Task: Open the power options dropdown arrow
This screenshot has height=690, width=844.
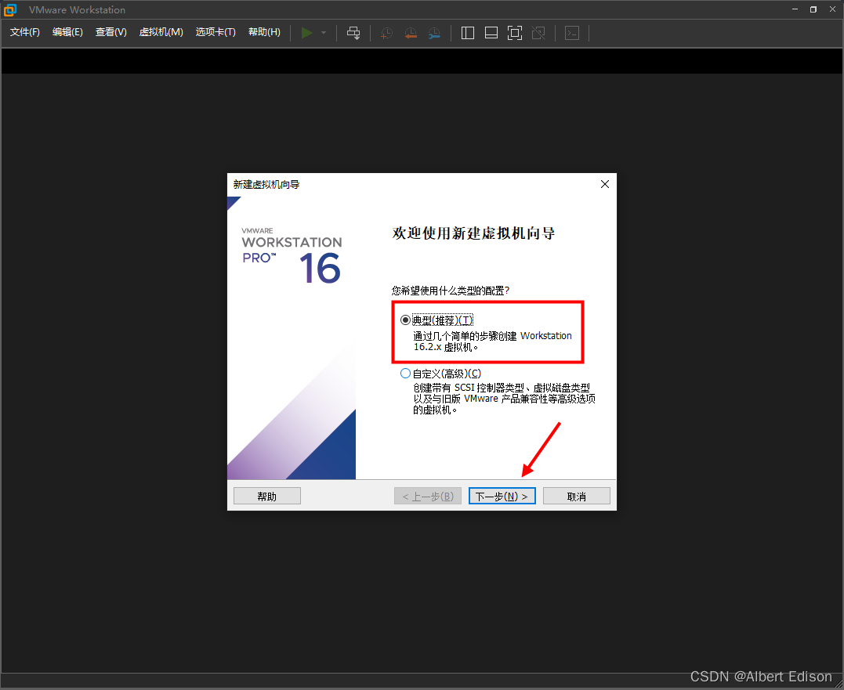Action: [323, 33]
